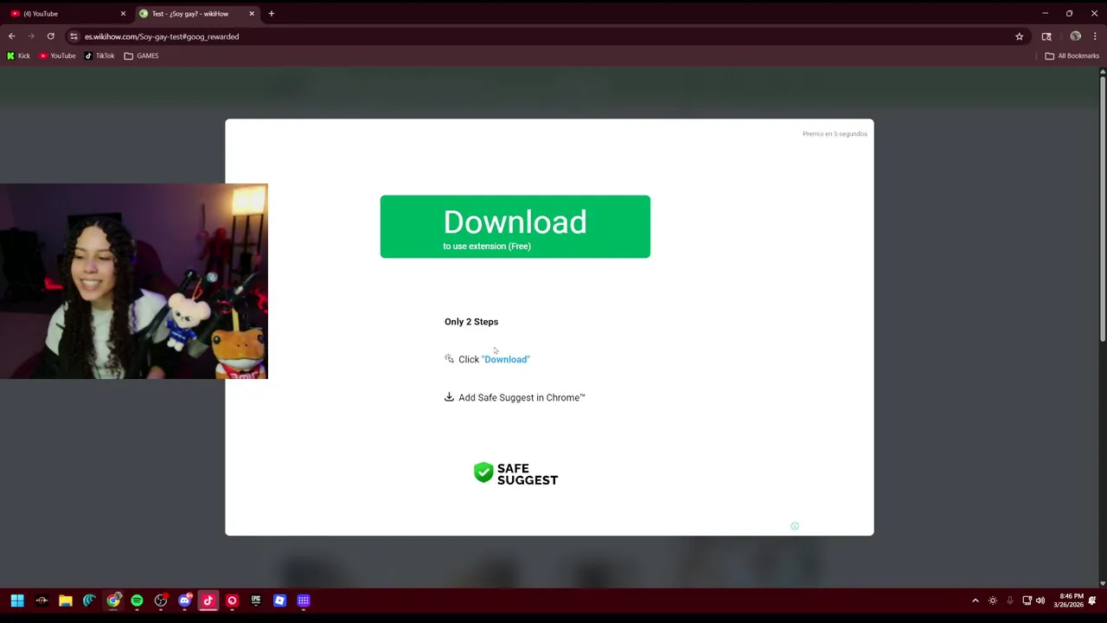The height and width of the screenshot is (623, 1107).
Task: Open Discord from taskbar
Action: click(x=184, y=601)
